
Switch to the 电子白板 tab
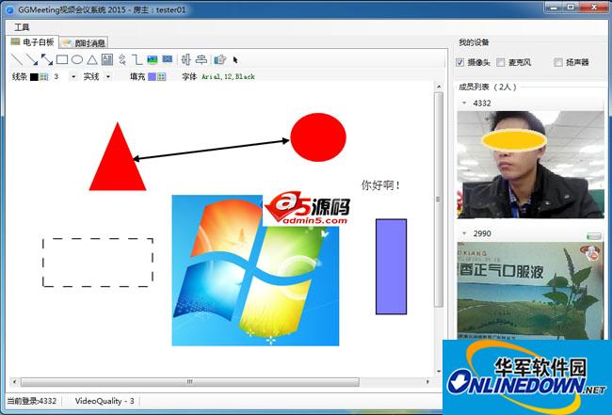pyautogui.click(x=32, y=41)
